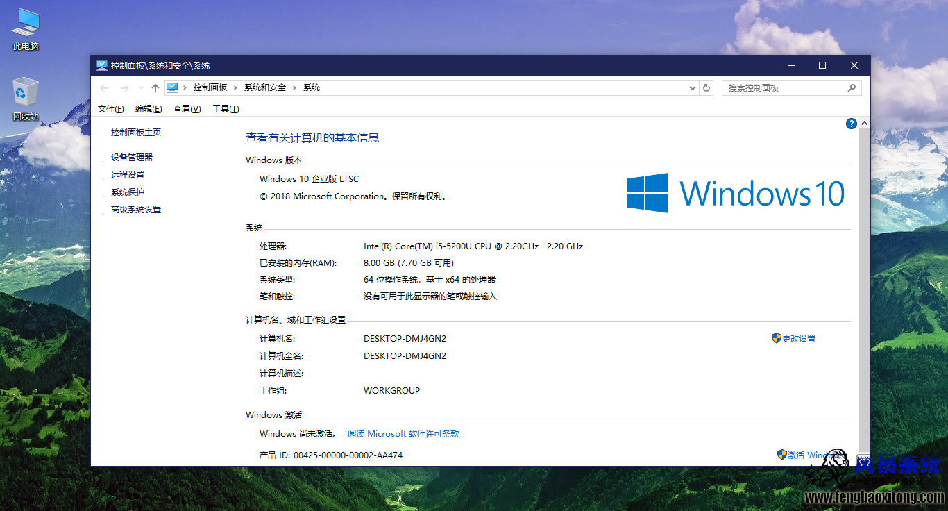
Task: Open the 此电脑 desktop icon
Action: pos(26,30)
